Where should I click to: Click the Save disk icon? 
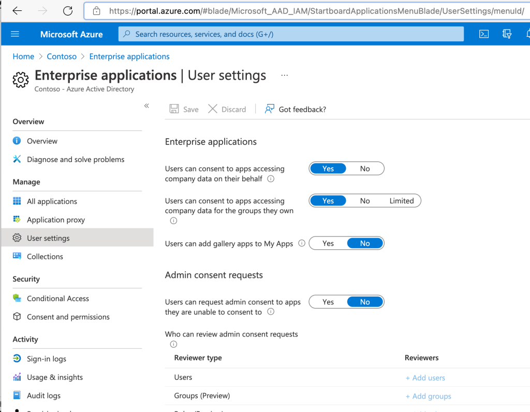click(x=174, y=109)
